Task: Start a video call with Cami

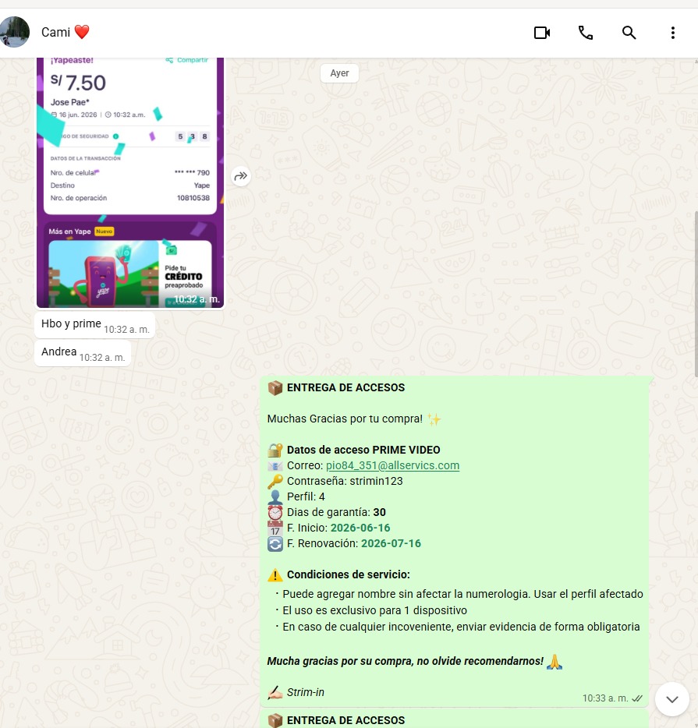Action: [542, 33]
